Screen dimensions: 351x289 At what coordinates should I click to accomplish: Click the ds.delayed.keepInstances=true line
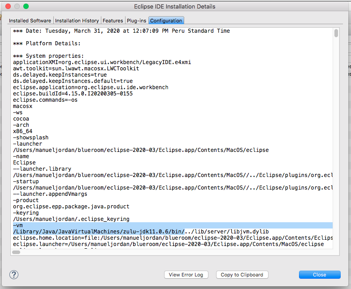pos(60,75)
